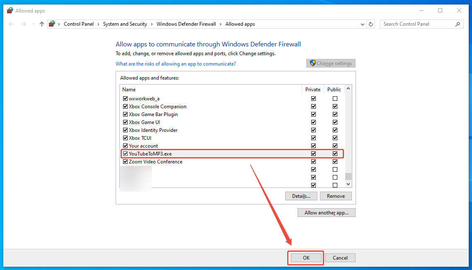Click the list scroll down arrow
The height and width of the screenshot is (270, 472).
(x=348, y=184)
